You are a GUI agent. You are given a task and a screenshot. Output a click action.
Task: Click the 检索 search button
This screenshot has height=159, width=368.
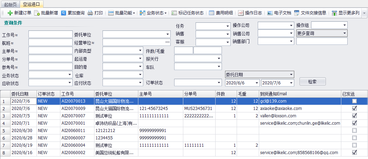(312, 82)
